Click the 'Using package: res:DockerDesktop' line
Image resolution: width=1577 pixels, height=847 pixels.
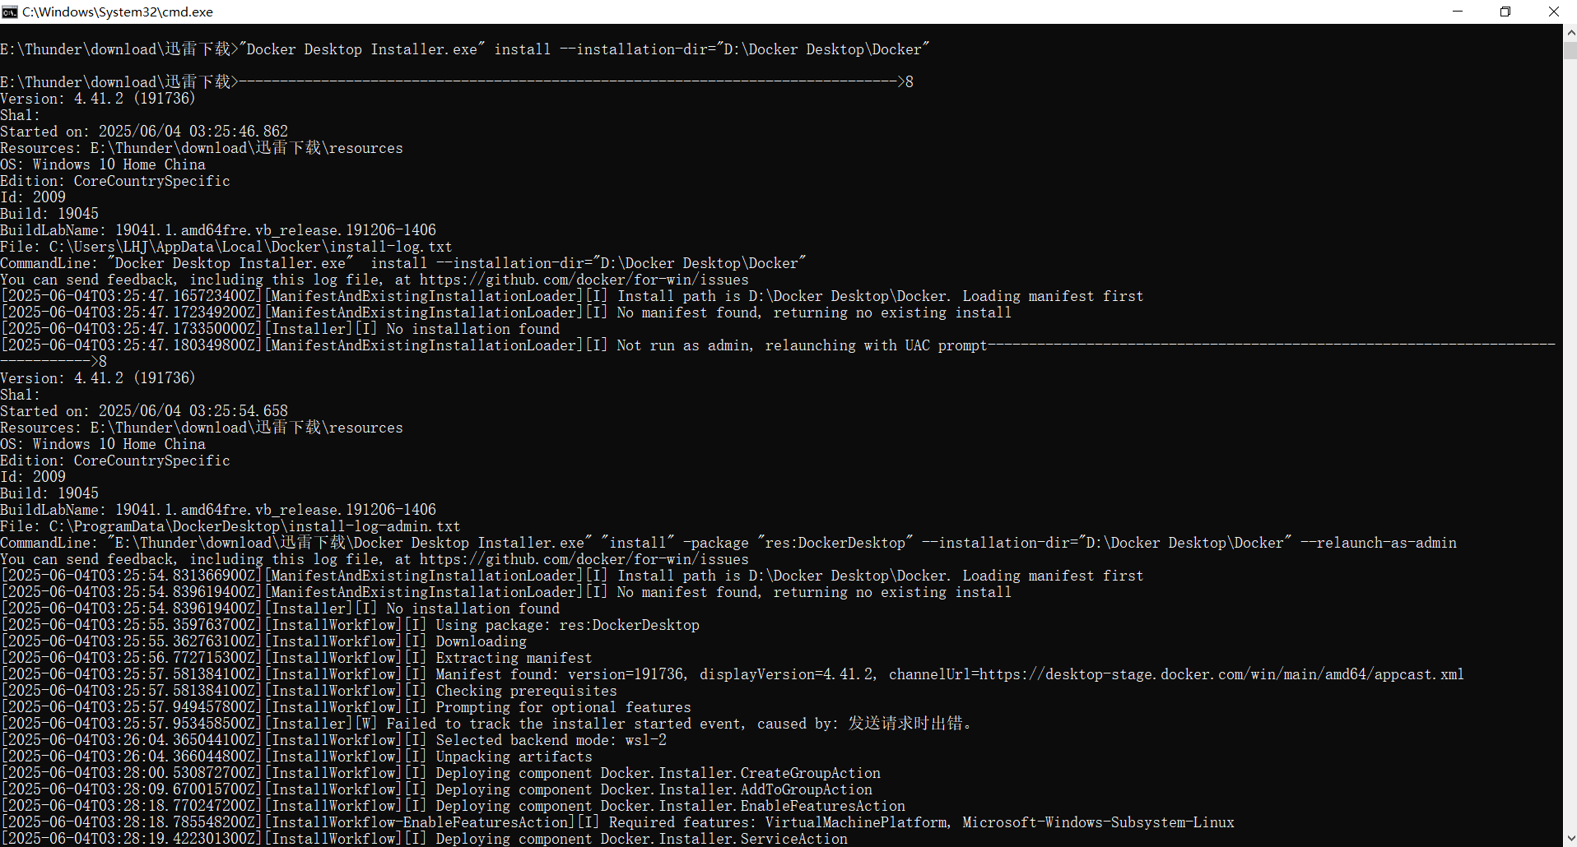pyautogui.click(x=350, y=625)
